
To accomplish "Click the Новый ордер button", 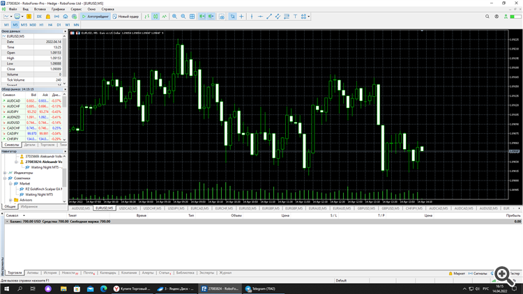I will [126, 16].
